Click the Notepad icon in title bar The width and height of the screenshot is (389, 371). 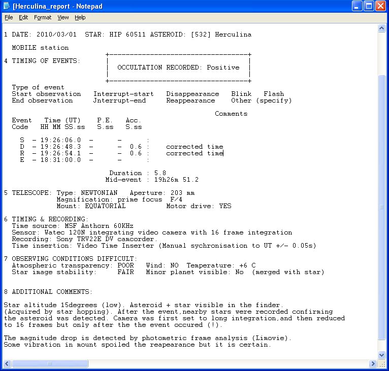(7, 6)
